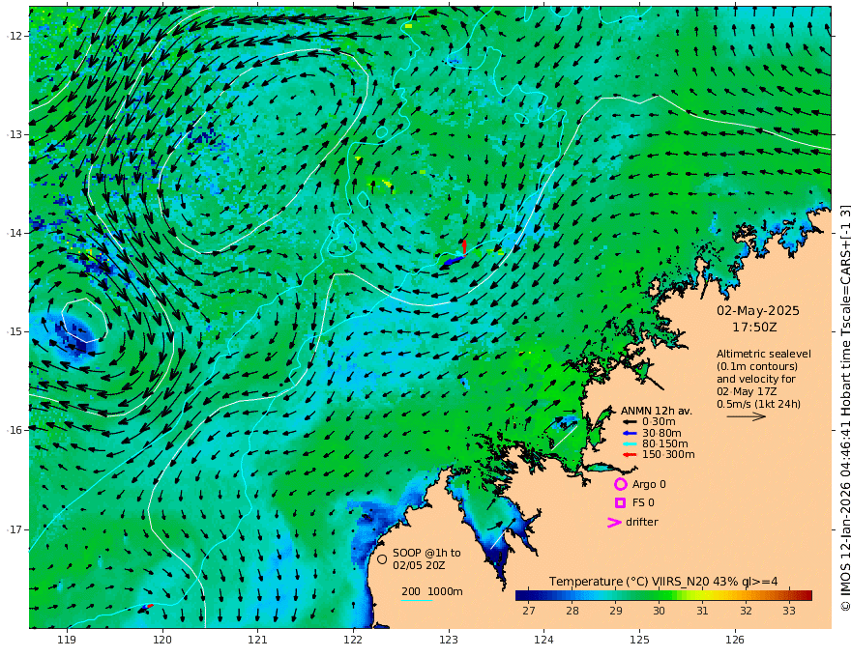Screen dimensions: 851x657
Task: Click the colorbar tick label 29
Action: 615,611
